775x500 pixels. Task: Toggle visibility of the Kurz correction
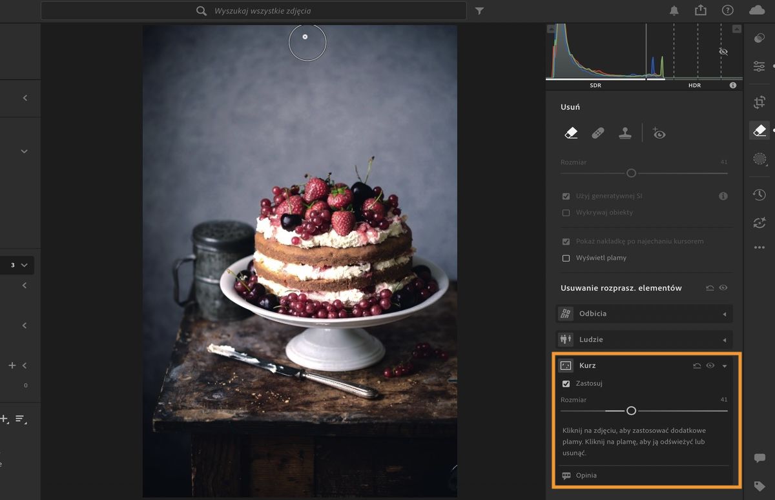tap(711, 365)
